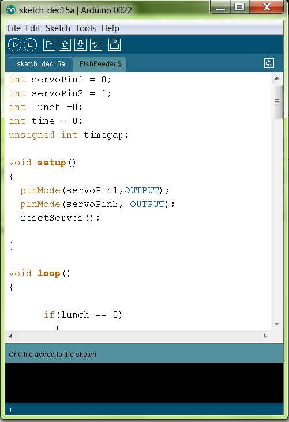Switch to the FishFeeder tab
289x422 pixels.
pyautogui.click(x=100, y=64)
